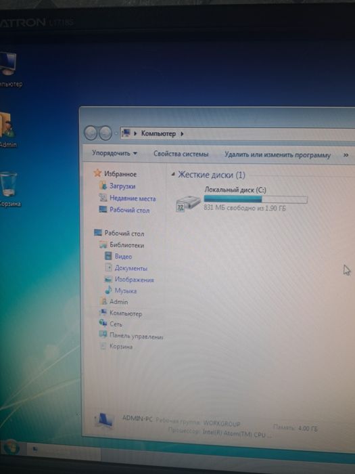The height and width of the screenshot is (474, 355).
Task: Open the Компьютер breadcrumb in address bar
Action: tap(158, 133)
